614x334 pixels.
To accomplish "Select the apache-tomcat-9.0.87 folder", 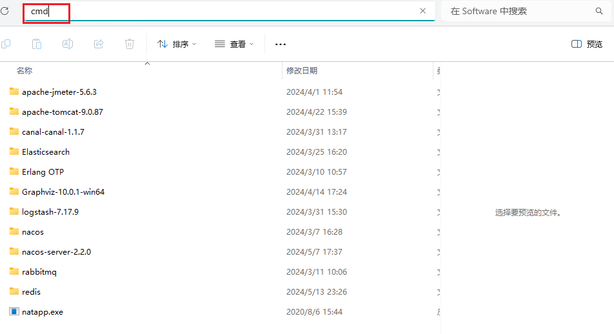I will pyautogui.click(x=63, y=112).
